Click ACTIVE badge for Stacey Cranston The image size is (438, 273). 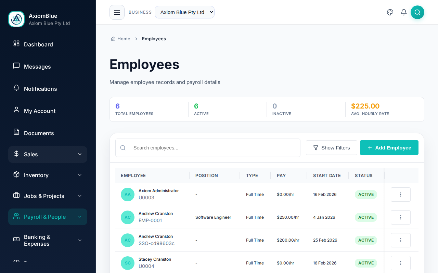pyautogui.click(x=366, y=263)
